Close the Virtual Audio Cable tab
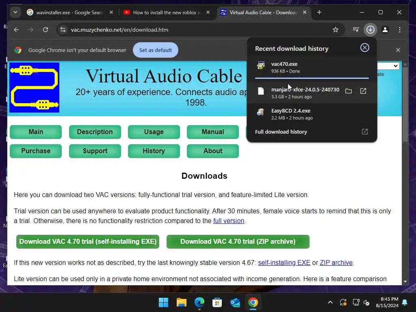The height and width of the screenshot is (312, 416). click(x=305, y=12)
